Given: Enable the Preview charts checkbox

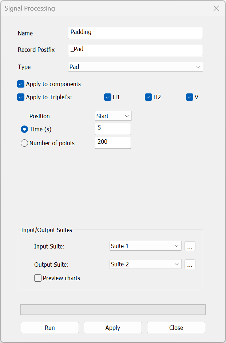Looking at the screenshot, I should [x=38, y=278].
